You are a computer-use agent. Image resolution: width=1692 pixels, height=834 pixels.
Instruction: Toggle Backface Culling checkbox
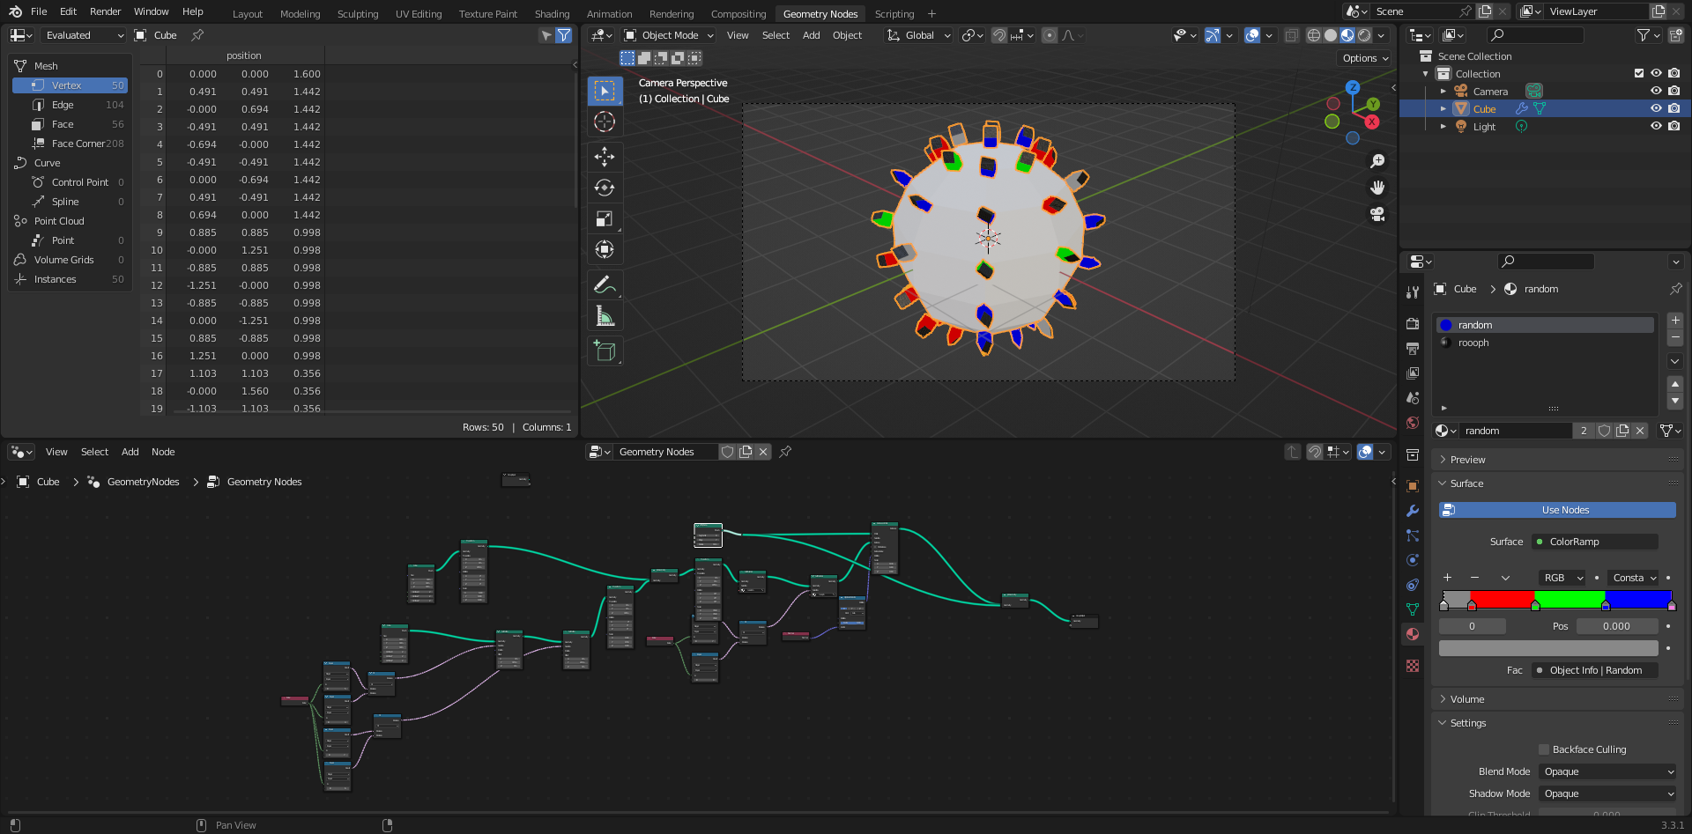pos(1544,749)
